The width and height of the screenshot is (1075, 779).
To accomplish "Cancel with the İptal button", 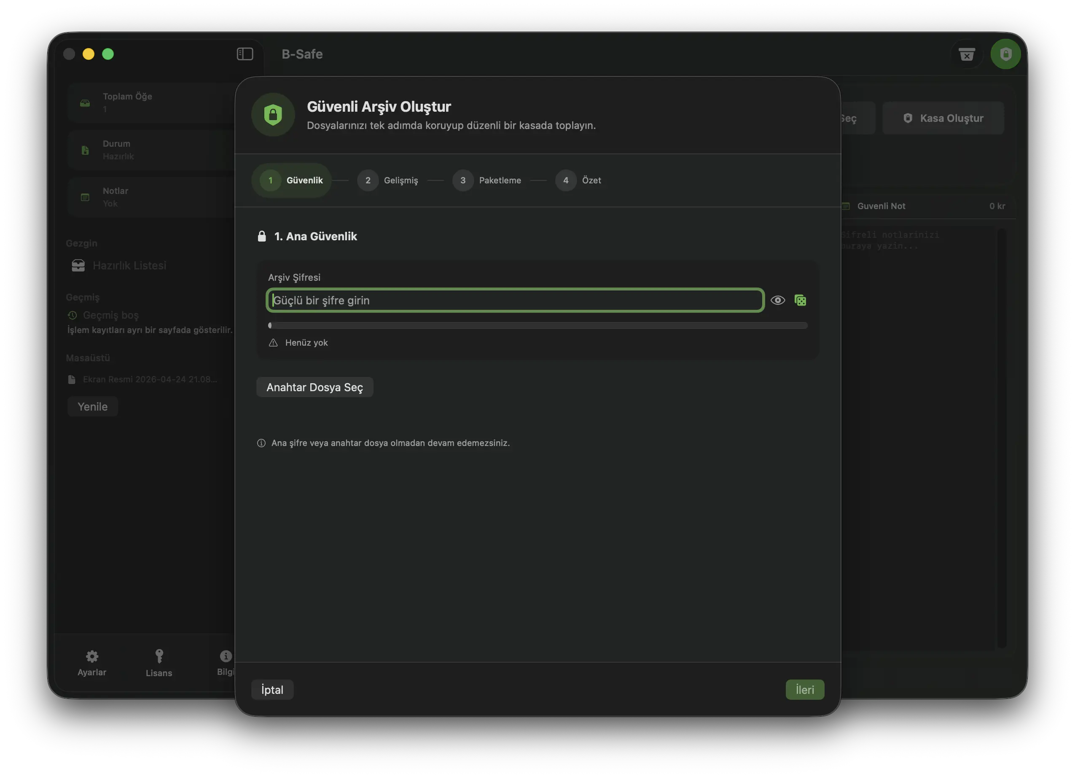I will (x=272, y=690).
